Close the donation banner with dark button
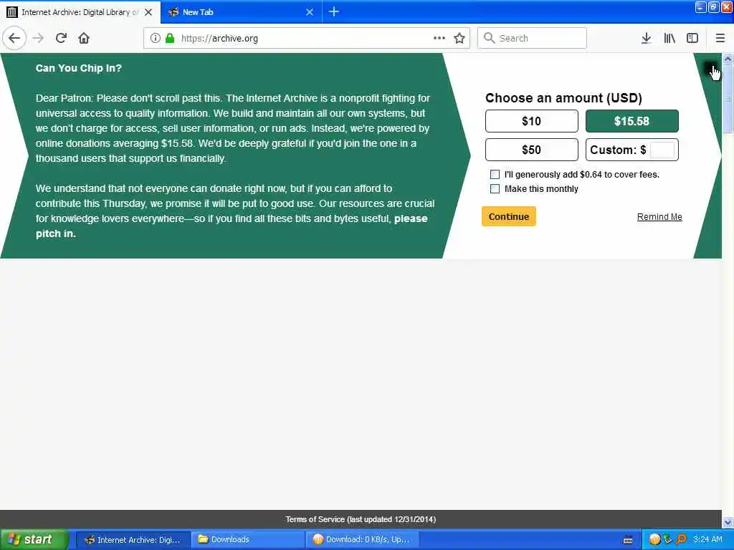The width and height of the screenshot is (734, 550). [710, 69]
